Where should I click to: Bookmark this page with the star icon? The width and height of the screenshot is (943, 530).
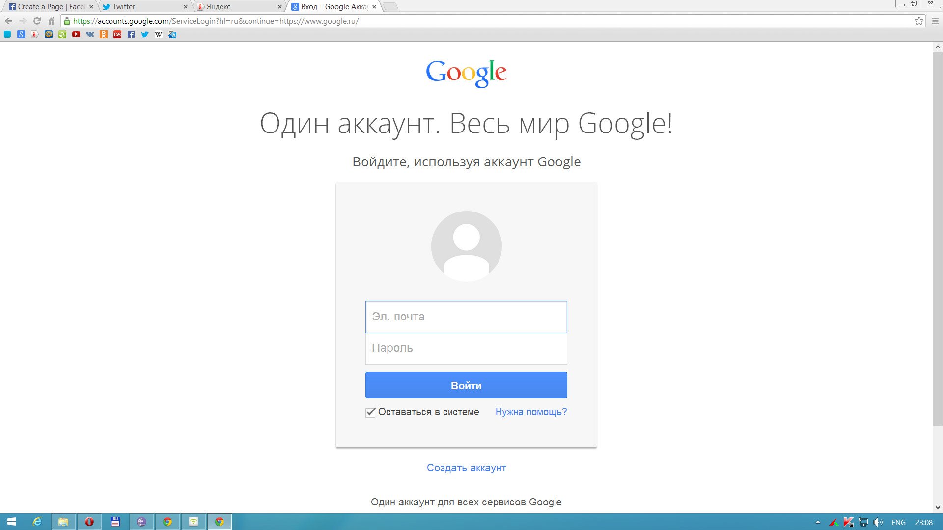(x=919, y=21)
